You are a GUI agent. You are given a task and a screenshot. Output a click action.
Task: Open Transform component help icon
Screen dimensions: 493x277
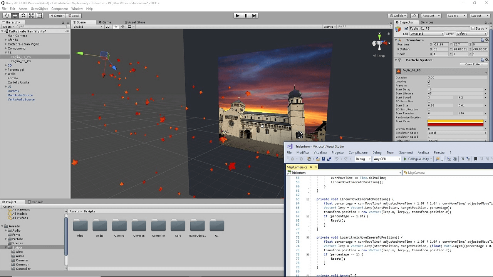(x=482, y=40)
